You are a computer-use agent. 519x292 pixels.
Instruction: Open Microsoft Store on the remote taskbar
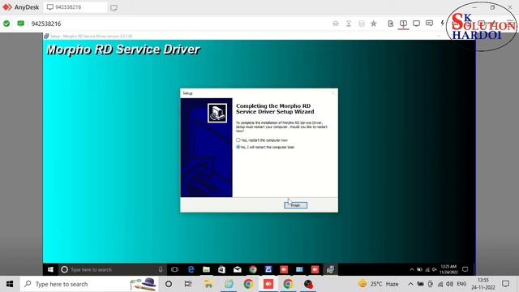click(221, 269)
